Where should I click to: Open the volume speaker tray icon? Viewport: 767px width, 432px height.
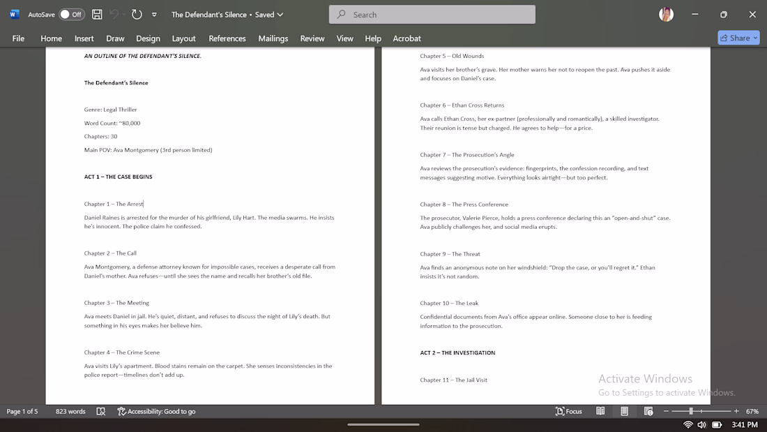pos(702,424)
